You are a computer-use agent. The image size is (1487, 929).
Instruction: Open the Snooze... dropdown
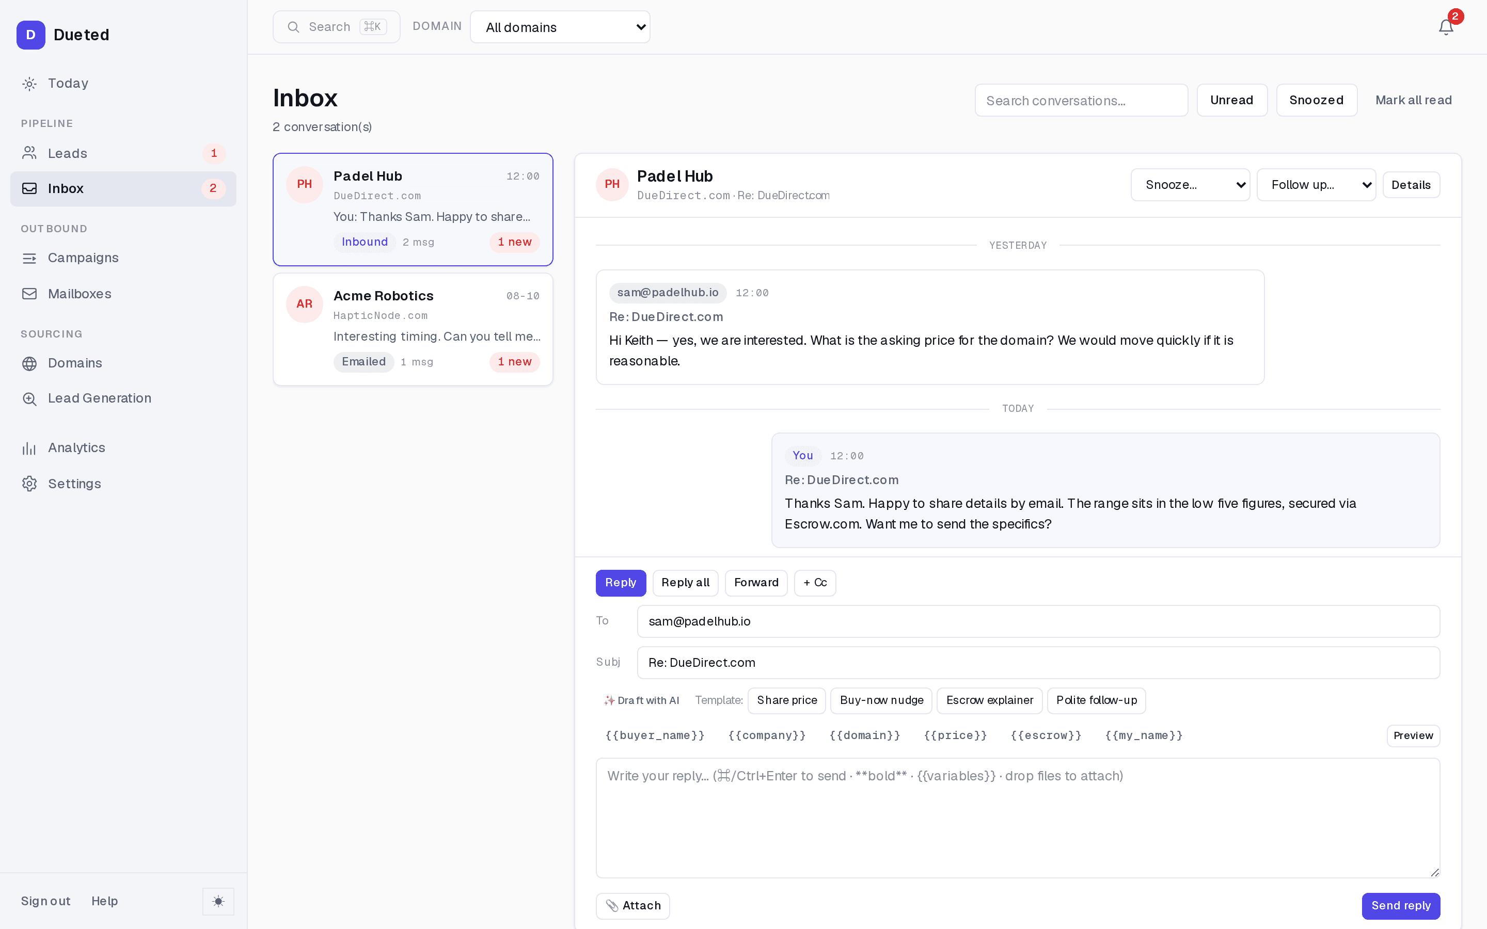click(x=1190, y=185)
